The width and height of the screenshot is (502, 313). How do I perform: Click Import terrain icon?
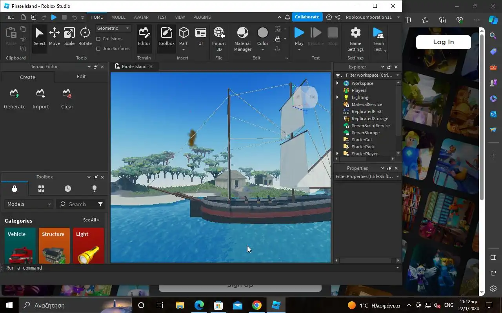point(40,99)
